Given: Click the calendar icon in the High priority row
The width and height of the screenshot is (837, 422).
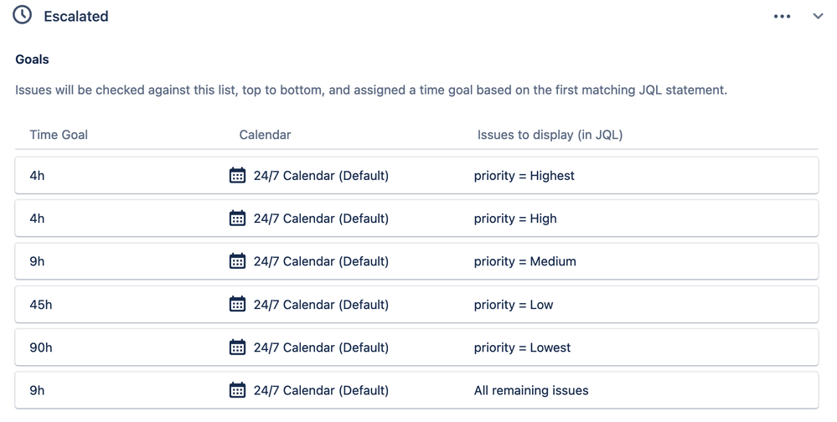Looking at the screenshot, I should [x=237, y=219].
